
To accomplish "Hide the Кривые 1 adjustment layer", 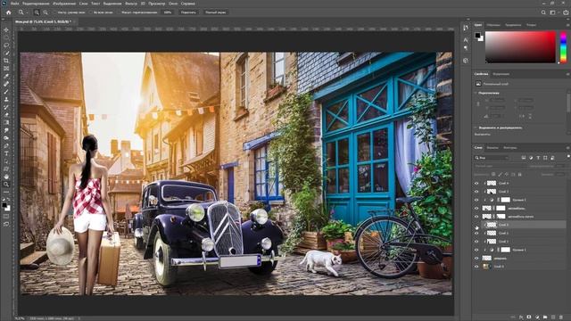I will (x=476, y=250).
